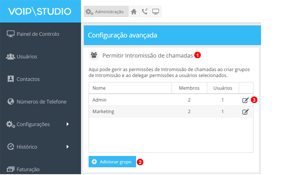This screenshot has width=294, height=175.
Task: Sort table by Membros column header
Action: tap(189, 88)
